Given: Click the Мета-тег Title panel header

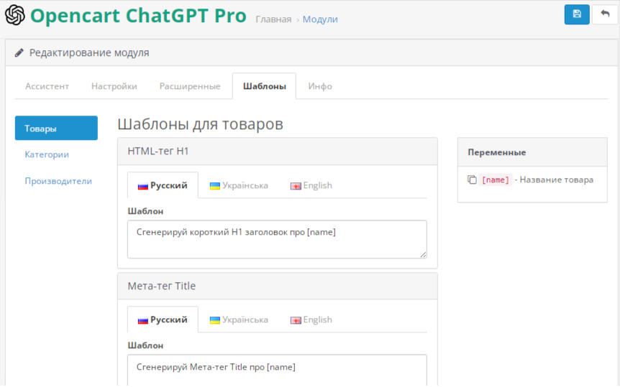Looking at the screenshot, I should click(277, 286).
